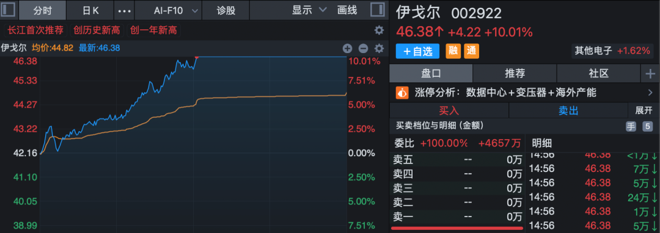Image resolution: width=660 pixels, height=233 pixels.
Task: Open the 显示 dropdown menu
Action: [309, 10]
